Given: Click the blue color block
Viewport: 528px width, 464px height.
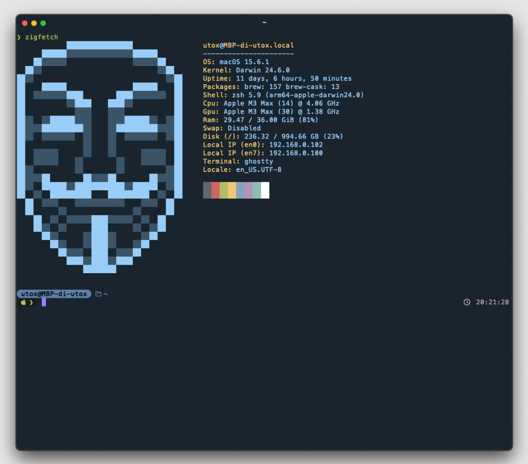Looking at the screenshot, I should click(x=240, y=190).
